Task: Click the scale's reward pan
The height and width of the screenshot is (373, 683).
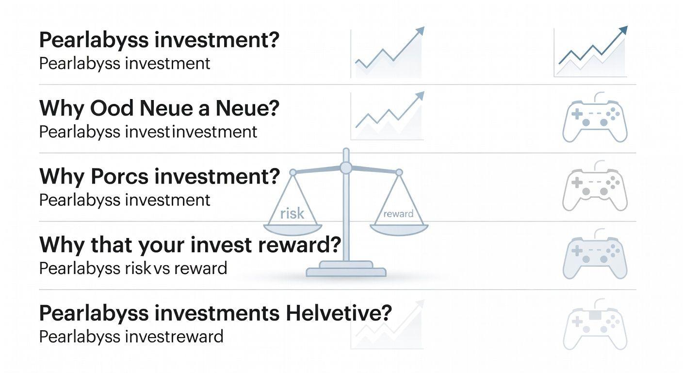Action: click(x=399, y=214)
